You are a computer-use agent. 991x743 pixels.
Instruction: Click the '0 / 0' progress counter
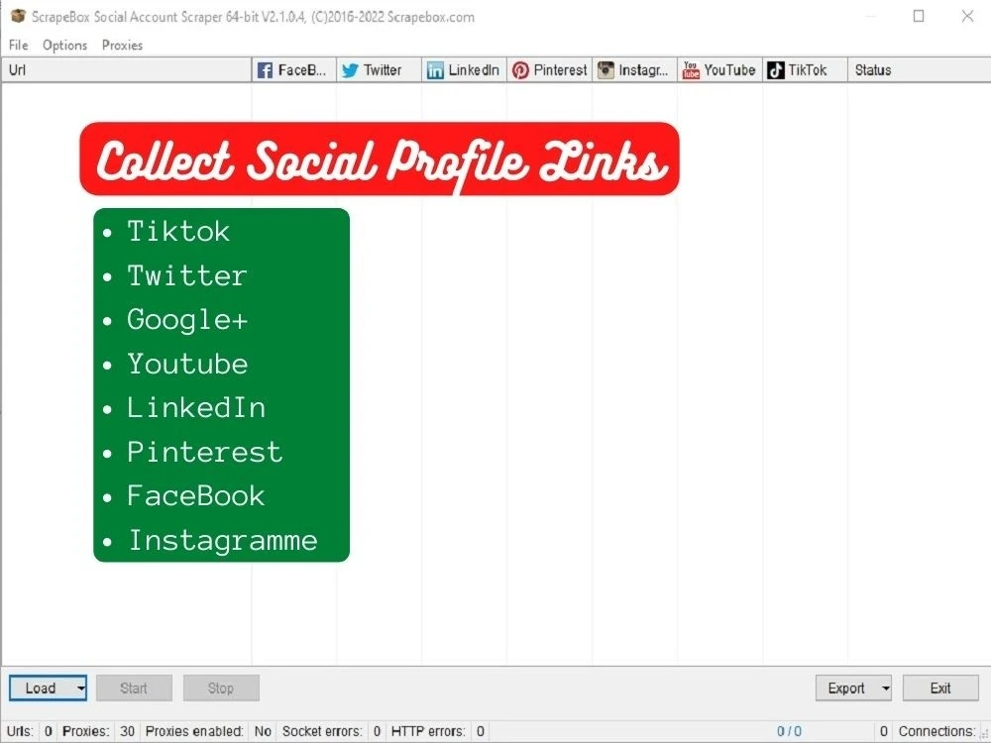(790, 731)
